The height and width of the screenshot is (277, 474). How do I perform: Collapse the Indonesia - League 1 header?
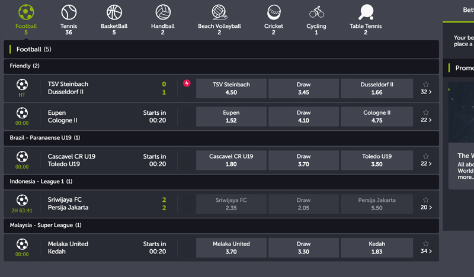(x=221, y=181)
